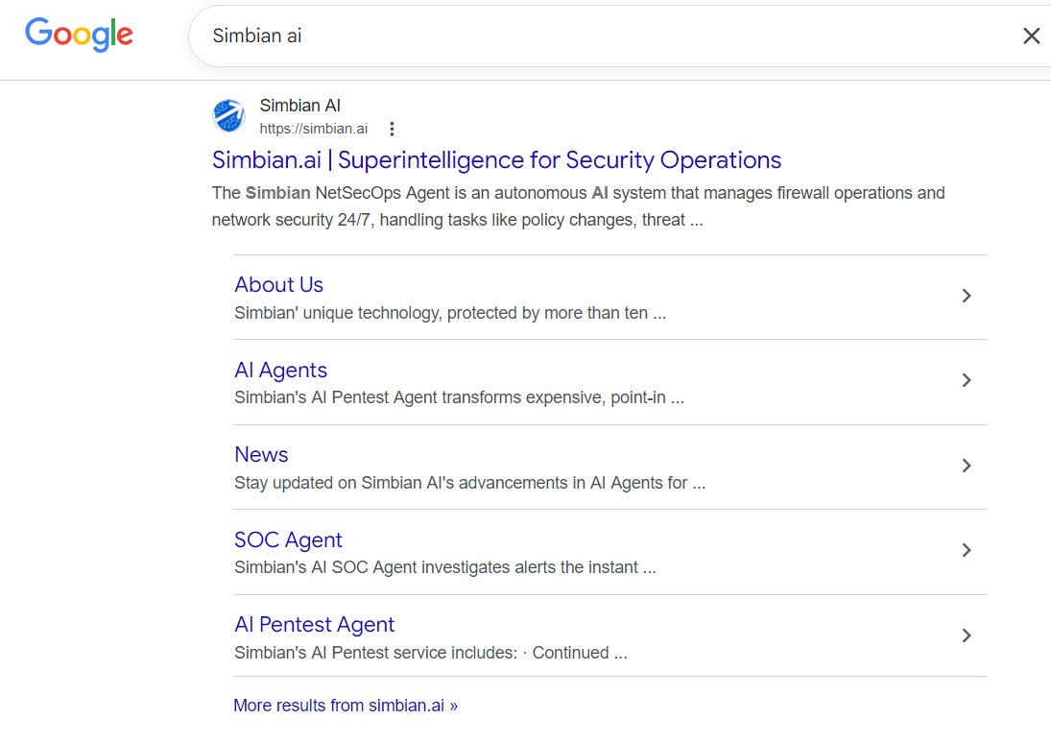The image size is (1051, 743).
Task: Click the Simbian AI site name
Action: (299, 106)
